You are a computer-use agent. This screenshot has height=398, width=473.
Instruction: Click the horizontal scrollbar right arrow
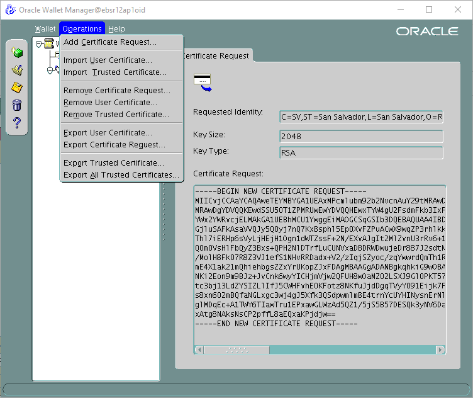[440, 350]
